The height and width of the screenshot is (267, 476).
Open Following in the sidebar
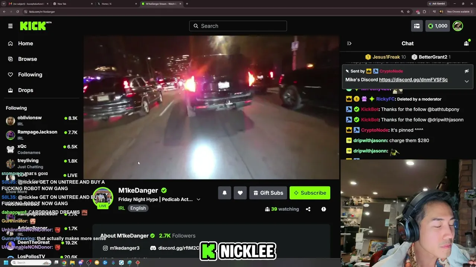(x=30, y=75)
